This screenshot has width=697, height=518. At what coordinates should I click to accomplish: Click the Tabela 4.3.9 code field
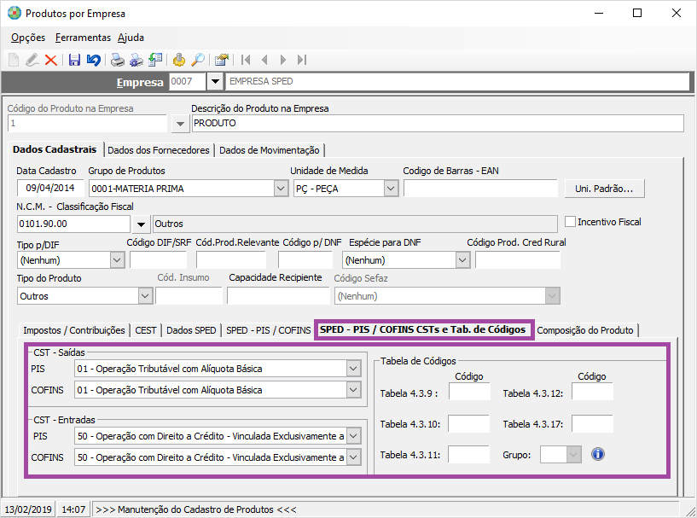[469, 392]
